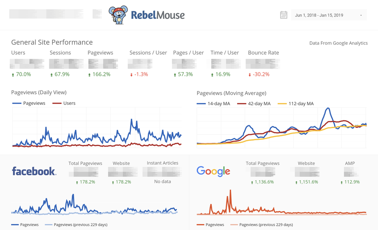This screenshot has height=230, width=378.
Task: Click the Google logo
Action: click(213, 171)
